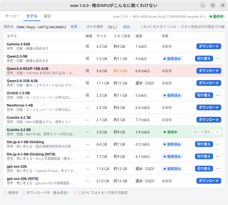Switch to the gpt-oss-20b model
This screenshot has width=228, height=205.
[x=204, y=169]
